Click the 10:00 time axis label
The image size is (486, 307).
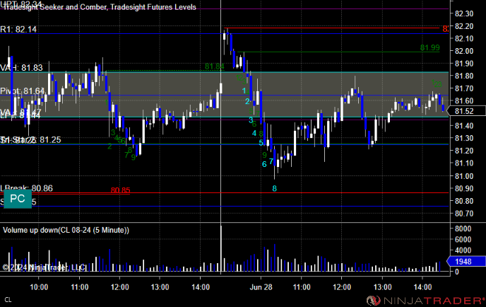(39, 287)
